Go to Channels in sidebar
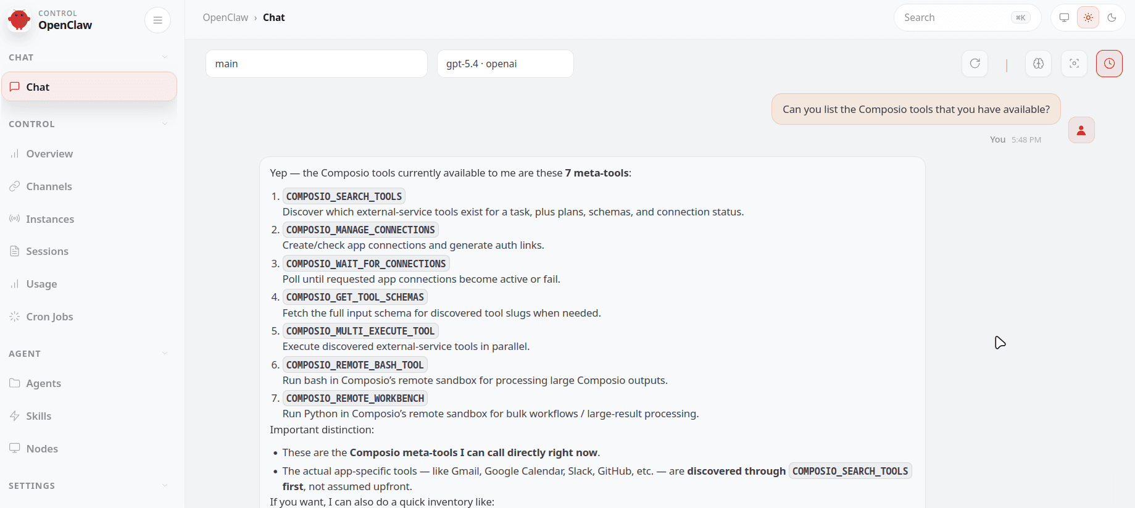1135x508 pixels. point(89,186)
